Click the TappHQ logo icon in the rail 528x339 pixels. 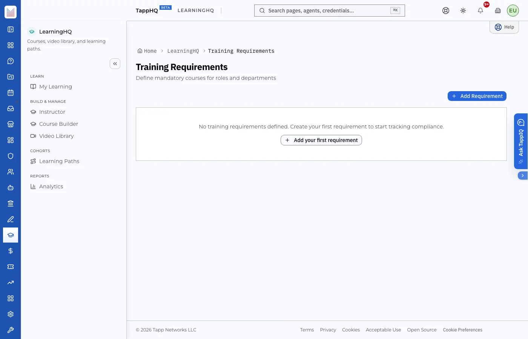tap(11, 12)
